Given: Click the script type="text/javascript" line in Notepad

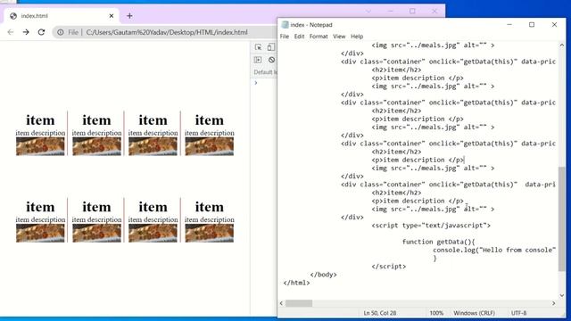Looking at the screenshot, I should pos(431,226).
